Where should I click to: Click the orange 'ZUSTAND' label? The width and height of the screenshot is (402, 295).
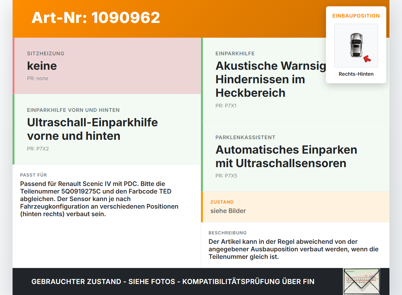click(222, 202)
